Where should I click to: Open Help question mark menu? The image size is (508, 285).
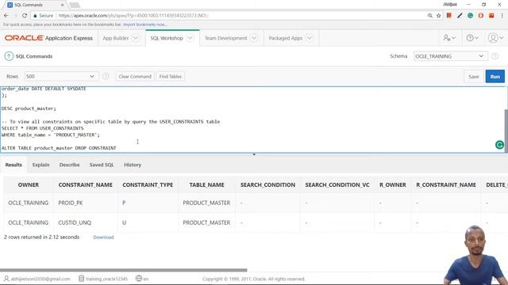point(472,38)
